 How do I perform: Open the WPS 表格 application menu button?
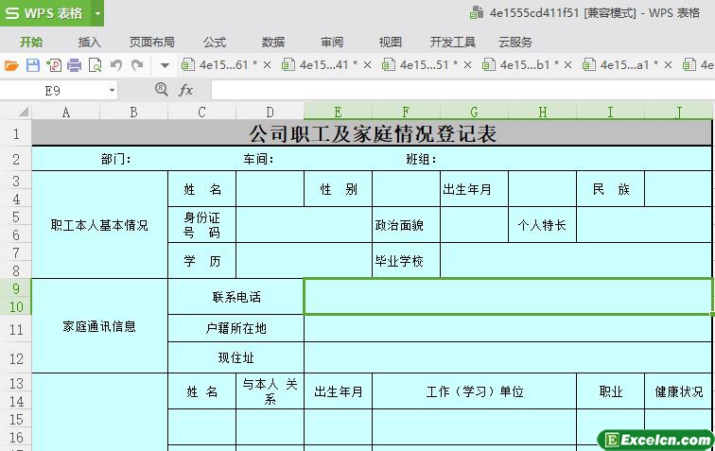[45, 13]
